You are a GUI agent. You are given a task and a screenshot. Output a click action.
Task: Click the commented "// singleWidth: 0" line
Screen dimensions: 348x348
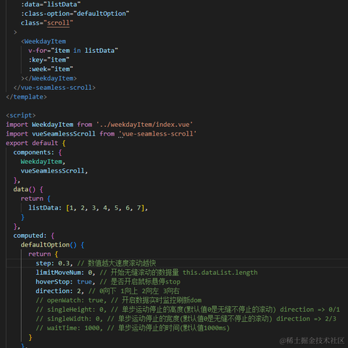(x=186, y=319)
